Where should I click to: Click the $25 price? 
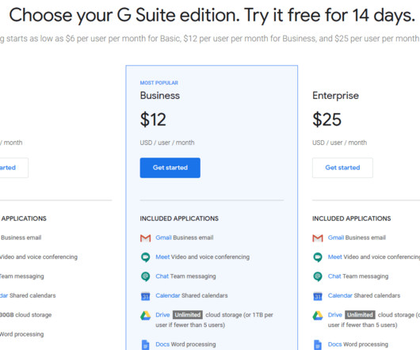(326, 120)
